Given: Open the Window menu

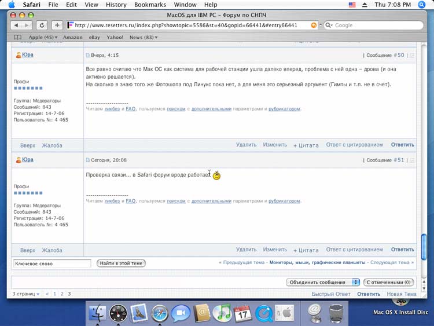Looking at the screenshot, I should coord(185,5).
